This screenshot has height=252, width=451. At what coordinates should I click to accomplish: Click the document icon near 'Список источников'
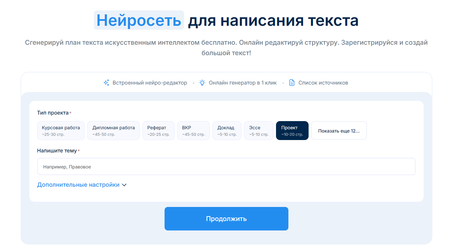291,83
